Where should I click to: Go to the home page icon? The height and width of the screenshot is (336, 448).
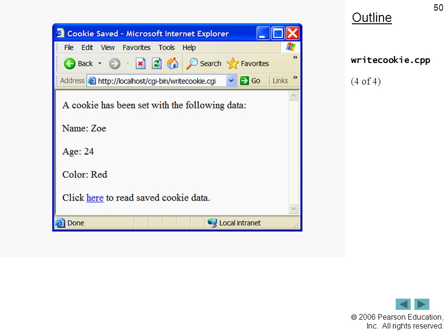pos(173,63)
